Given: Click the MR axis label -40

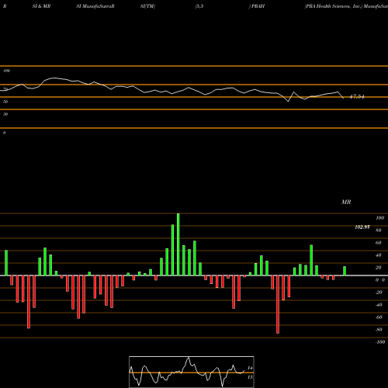Looking at the screenshot, I should point(379,305).
